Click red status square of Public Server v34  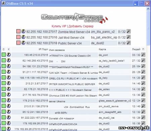click(x=18, y=43)
